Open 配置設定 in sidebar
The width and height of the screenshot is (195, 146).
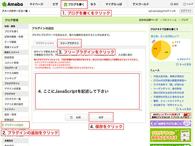9,120
